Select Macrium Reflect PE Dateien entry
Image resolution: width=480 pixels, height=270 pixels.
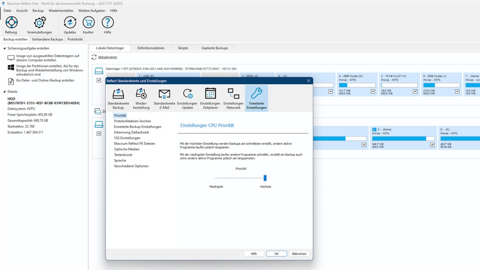[135, 144]
